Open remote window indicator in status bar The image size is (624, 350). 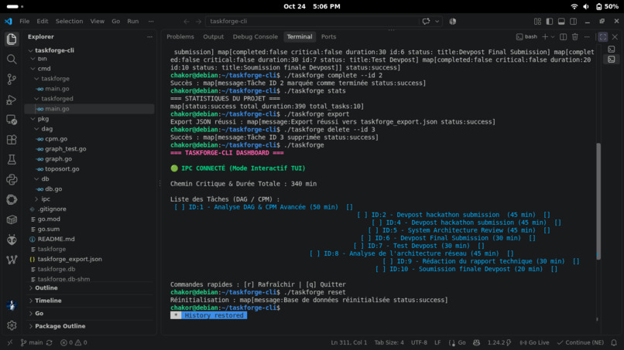pos(10,342)
